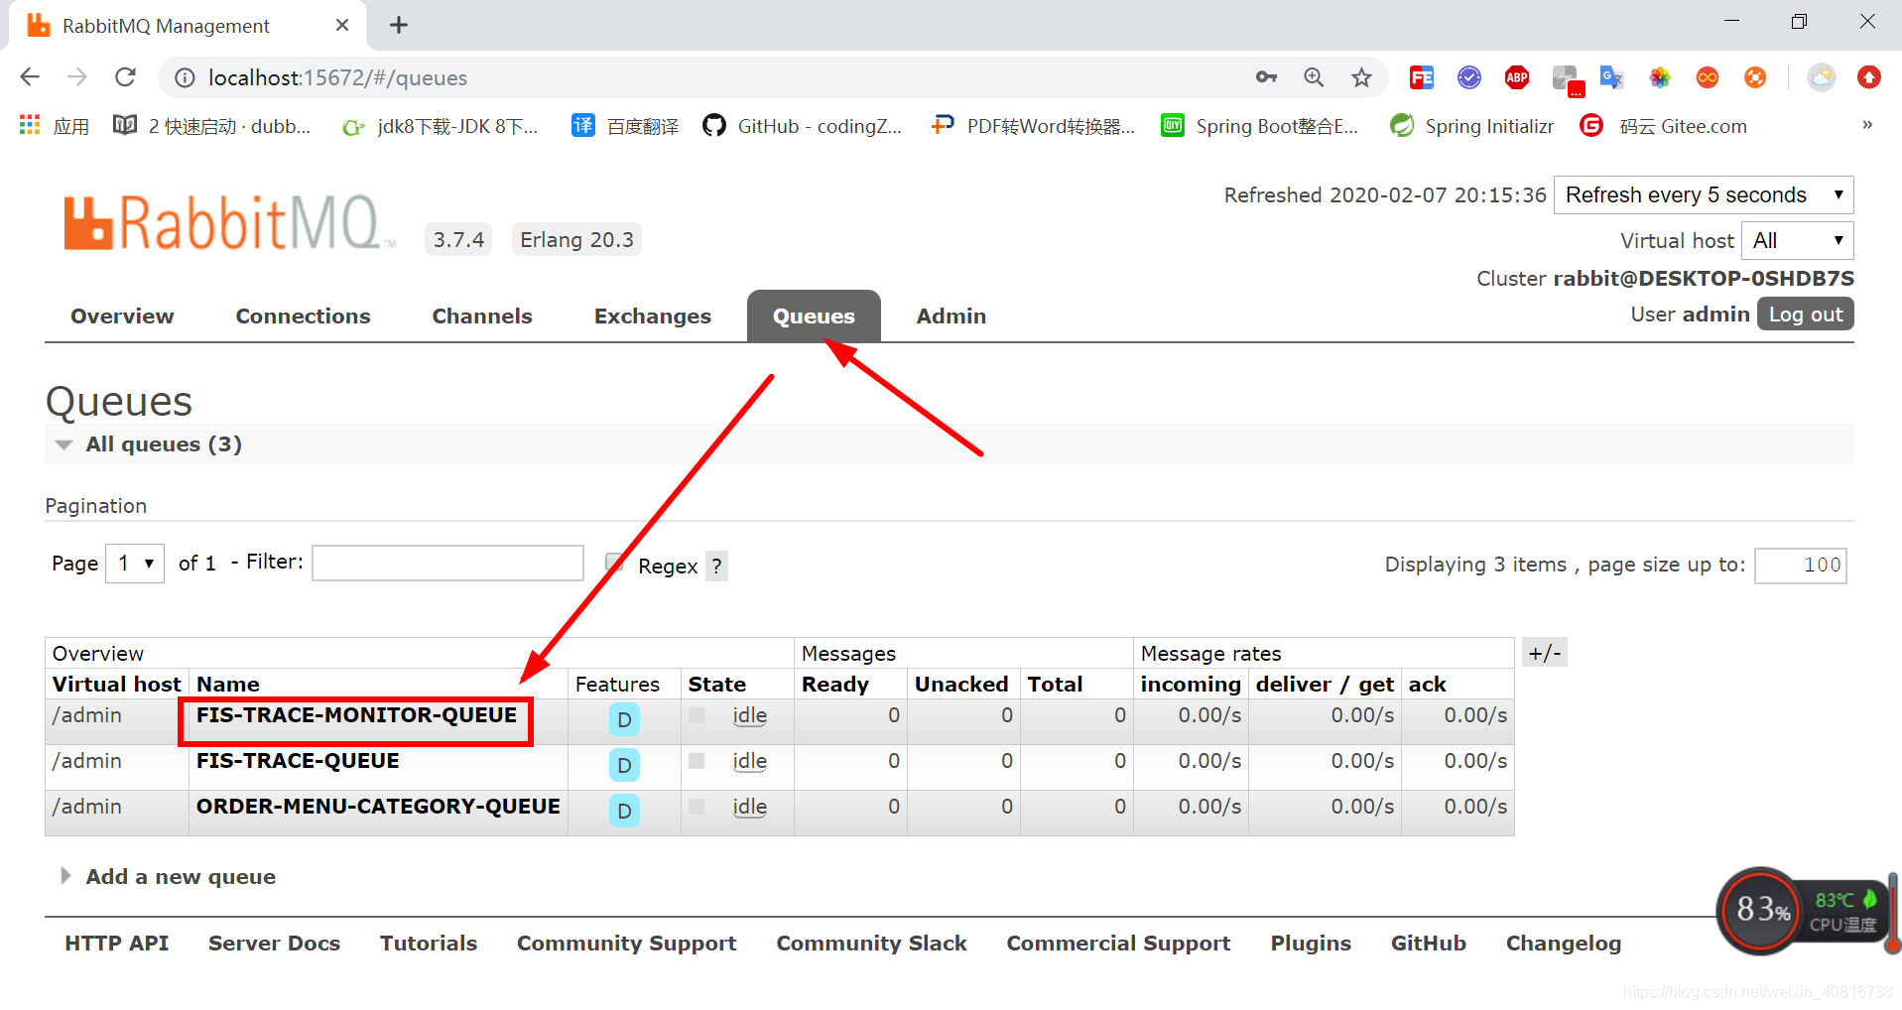This screenshot has width=1902, height=1010.
Task: Open the Community Support footer link
Action: coord(627,944)
